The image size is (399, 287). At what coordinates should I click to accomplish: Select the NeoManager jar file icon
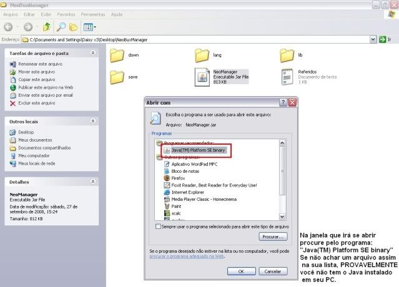[202, 77]
